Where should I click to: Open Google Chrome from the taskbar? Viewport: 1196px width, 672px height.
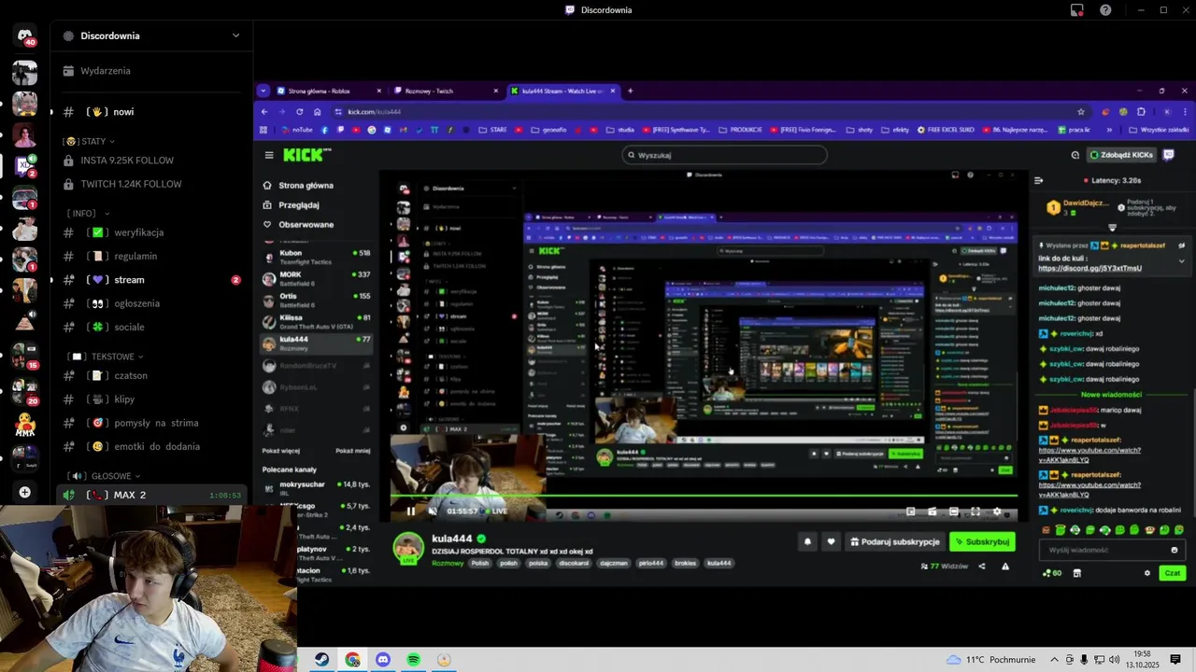352,660
